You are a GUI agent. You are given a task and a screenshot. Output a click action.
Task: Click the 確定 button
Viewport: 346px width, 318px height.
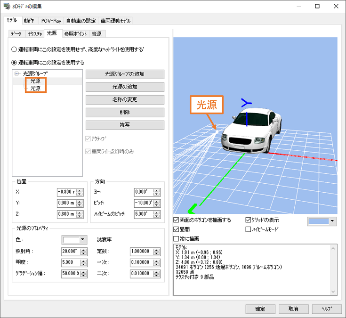click(x=260, y=309)
